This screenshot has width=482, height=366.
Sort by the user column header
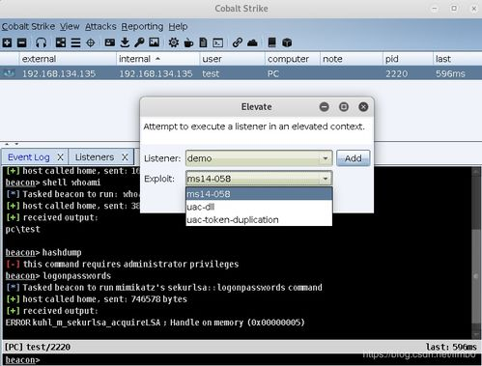coord(232,59)
